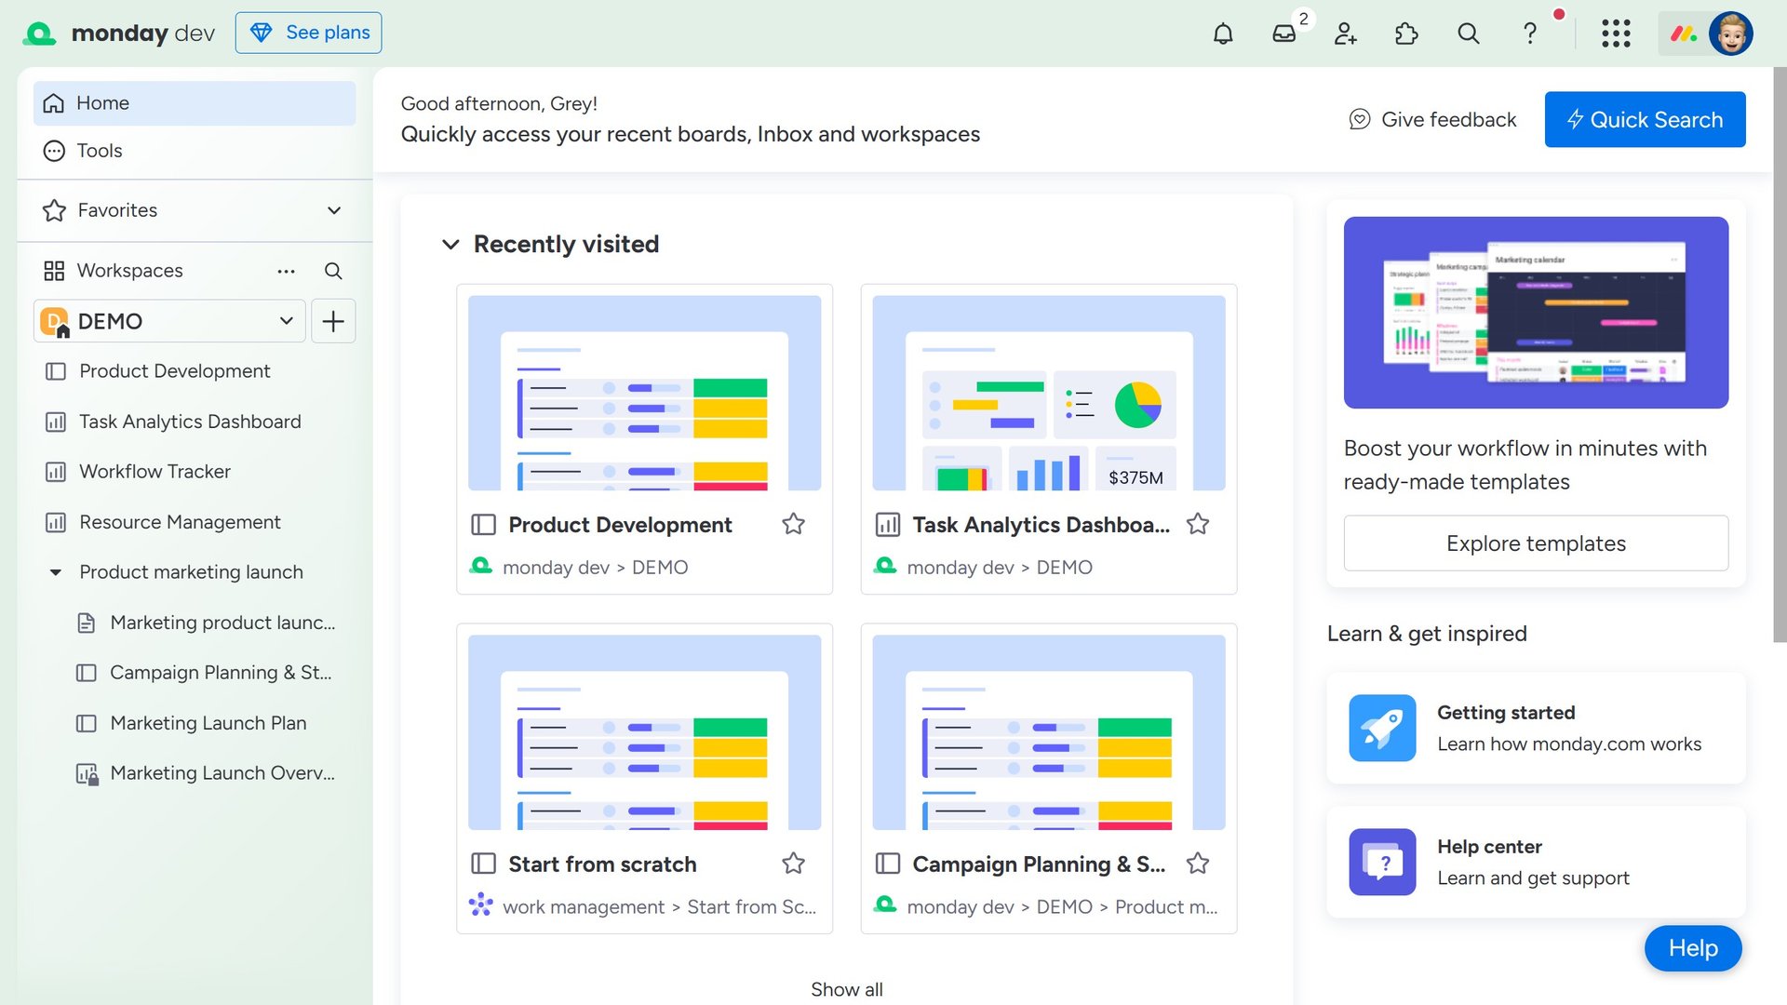Open the notifications bell

(x=1223, y=33)
